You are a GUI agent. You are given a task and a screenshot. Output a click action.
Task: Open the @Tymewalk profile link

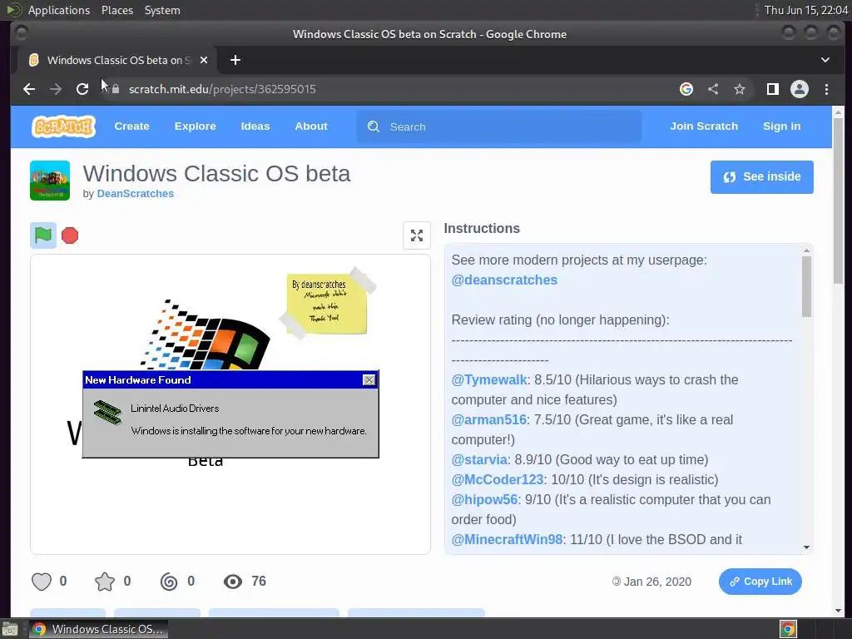pos(489,379)
